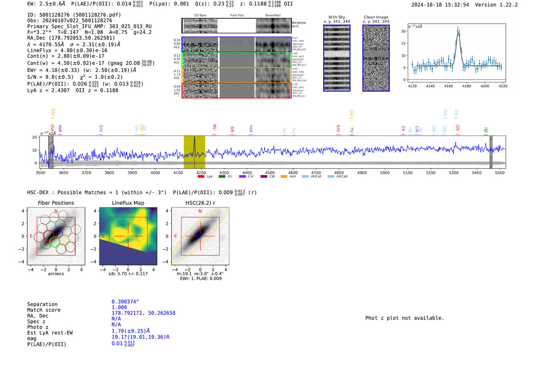Click the orange HeII legend swatch
The width and height of the screenshot is (545, 371).
tap(284, 176)
